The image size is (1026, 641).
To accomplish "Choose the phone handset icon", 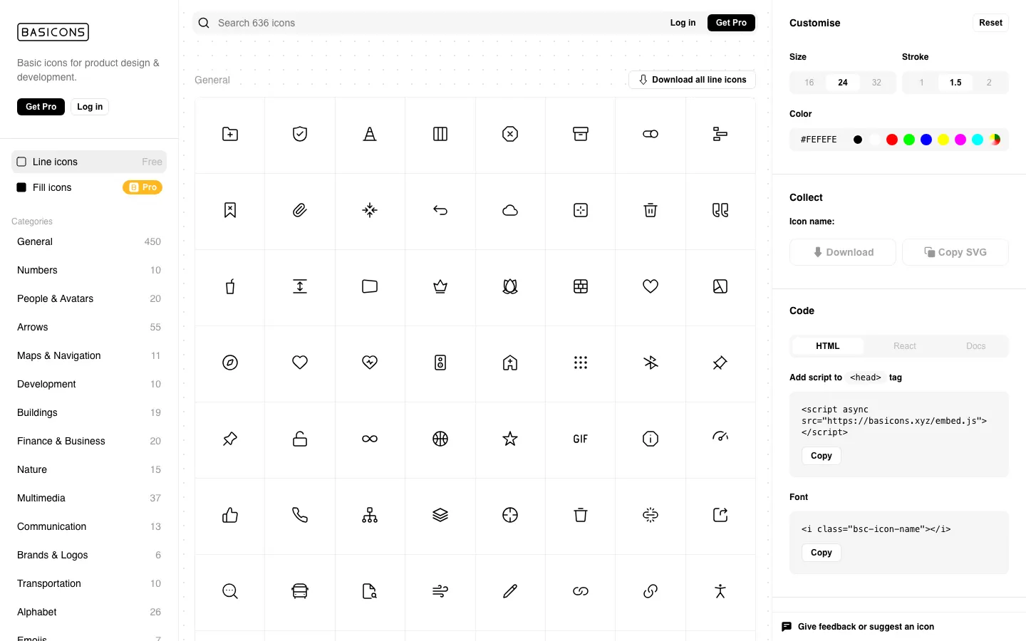I will 300,515.
